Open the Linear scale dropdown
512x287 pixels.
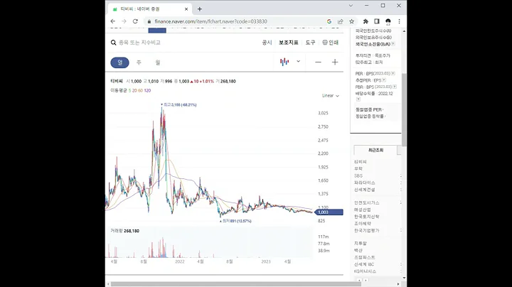coord(331,96)
